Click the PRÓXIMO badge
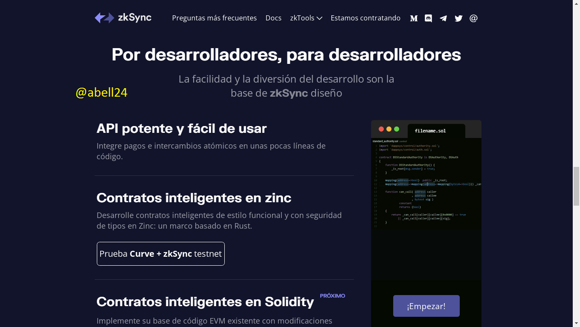The height and width of the screenshot is (327, 580). tap(333, 295)
